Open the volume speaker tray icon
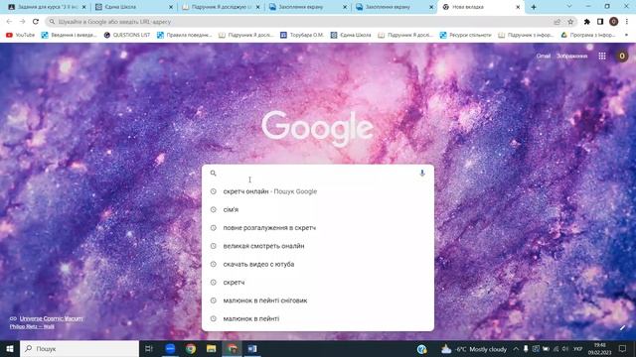636x357 pixels. click(x=565, y=349)
